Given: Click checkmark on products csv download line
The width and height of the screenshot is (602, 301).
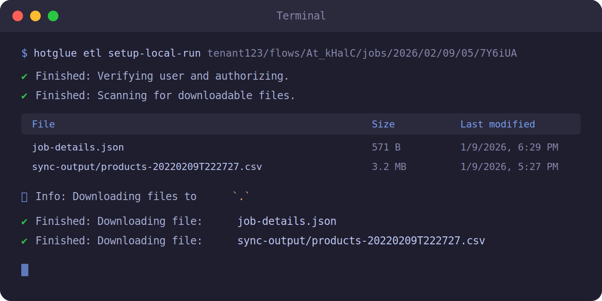Looking at the screenshot, I should click(x=24, y=241).
